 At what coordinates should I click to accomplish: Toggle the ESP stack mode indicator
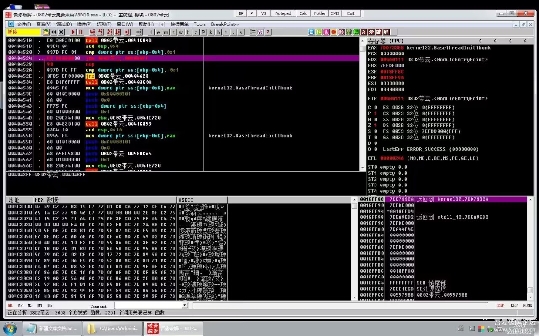500,305
